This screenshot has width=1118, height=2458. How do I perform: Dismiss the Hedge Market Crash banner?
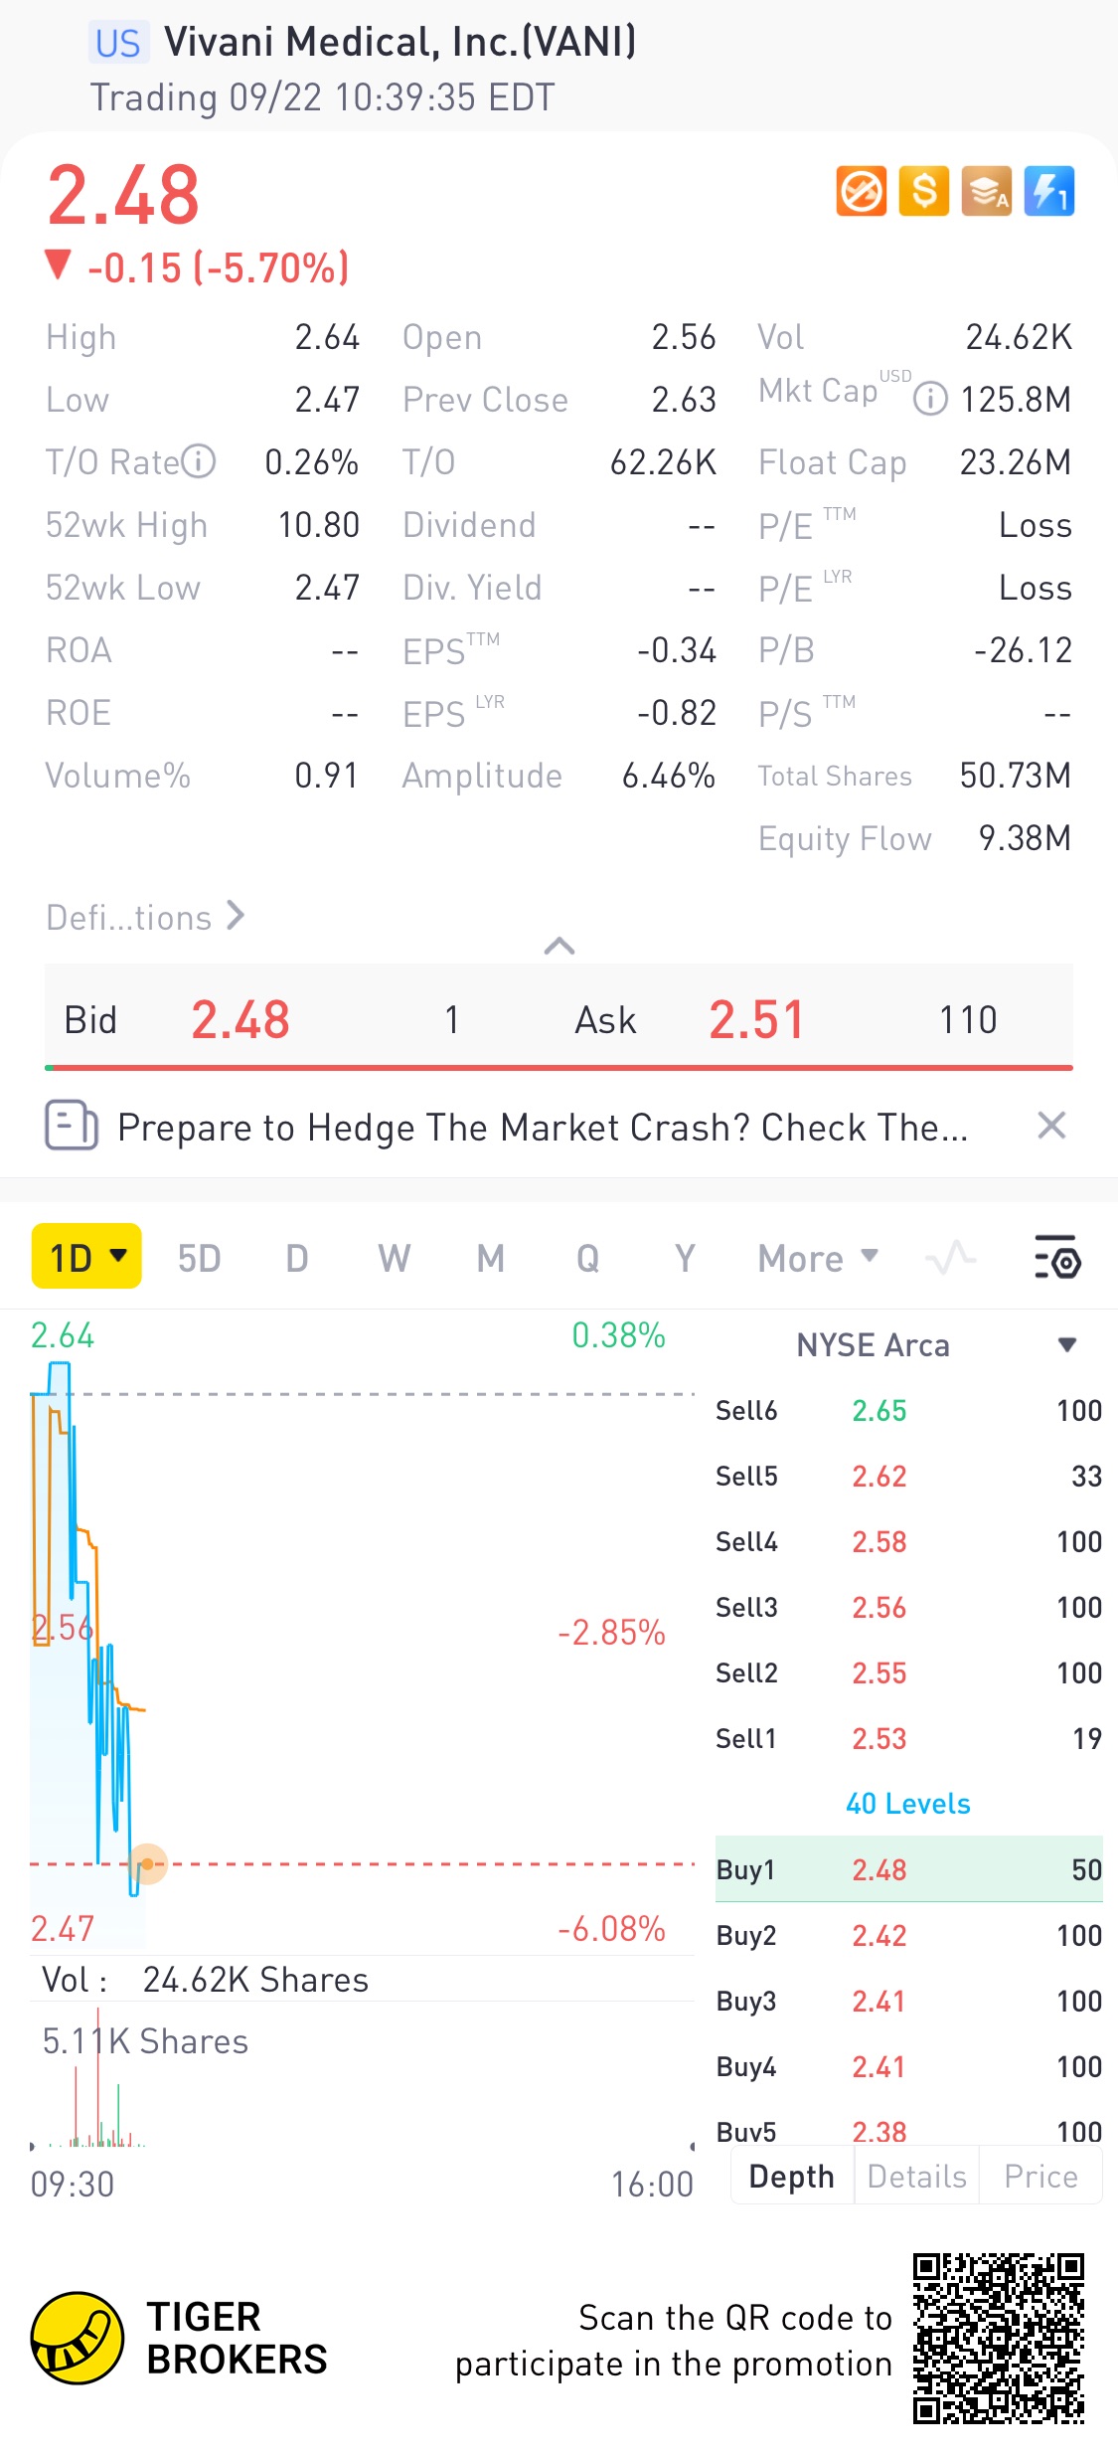(1051, 1126)
